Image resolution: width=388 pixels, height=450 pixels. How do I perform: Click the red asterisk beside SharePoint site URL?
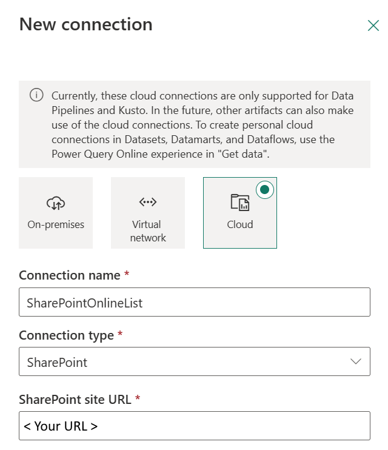pos(138,398)
